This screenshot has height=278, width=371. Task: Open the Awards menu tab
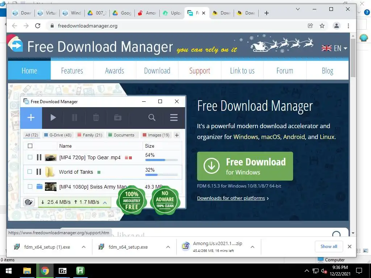114,71
